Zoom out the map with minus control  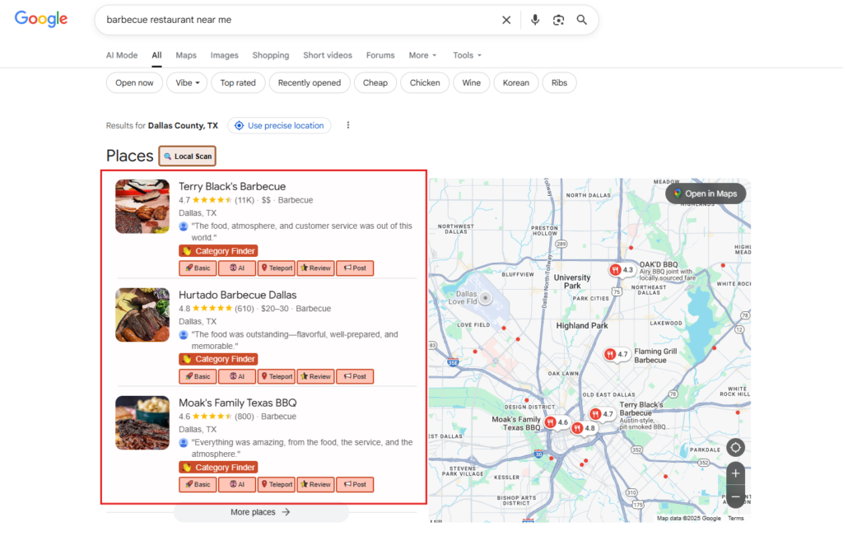pos(735,496)
